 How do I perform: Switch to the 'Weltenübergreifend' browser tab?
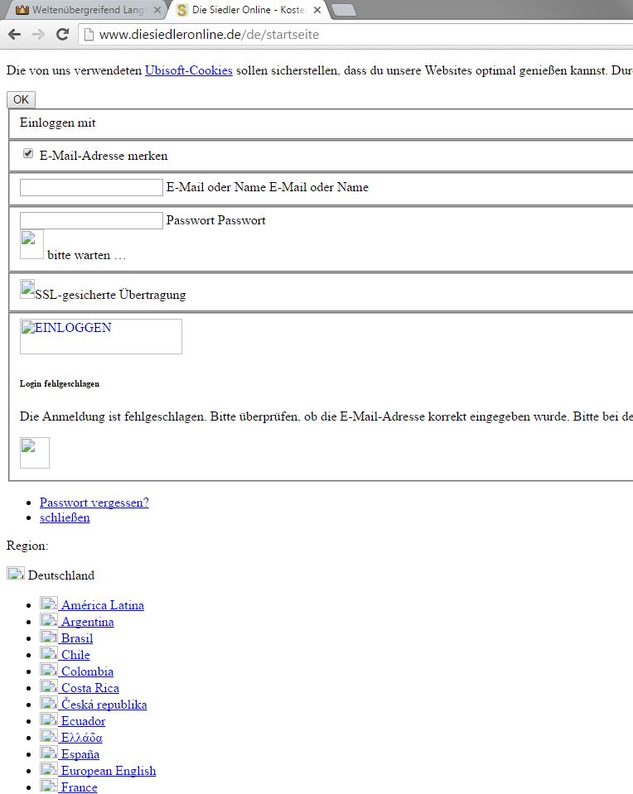pos(81,10)
